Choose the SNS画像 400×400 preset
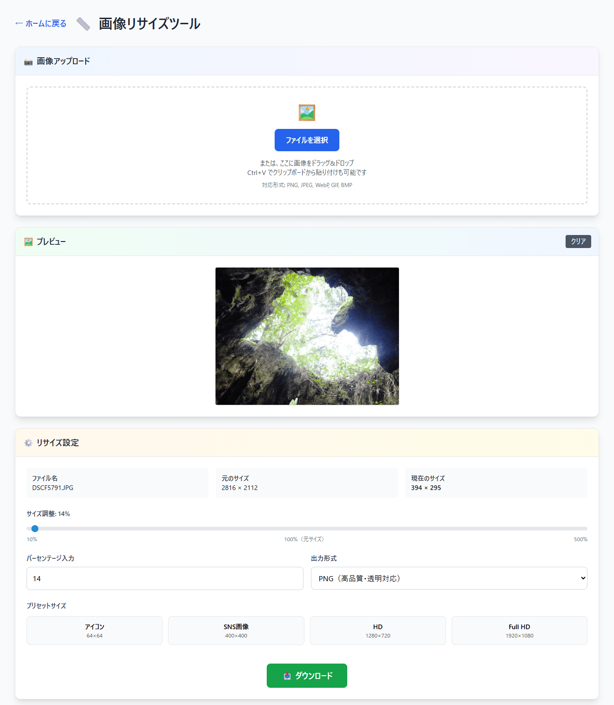Viewport: 614px width, 705px height. 236,631
